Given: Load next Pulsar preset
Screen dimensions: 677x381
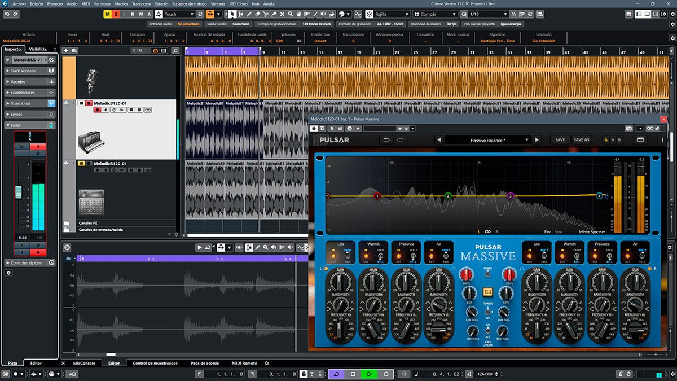Looking at the screenshot, I should [537, 139].
